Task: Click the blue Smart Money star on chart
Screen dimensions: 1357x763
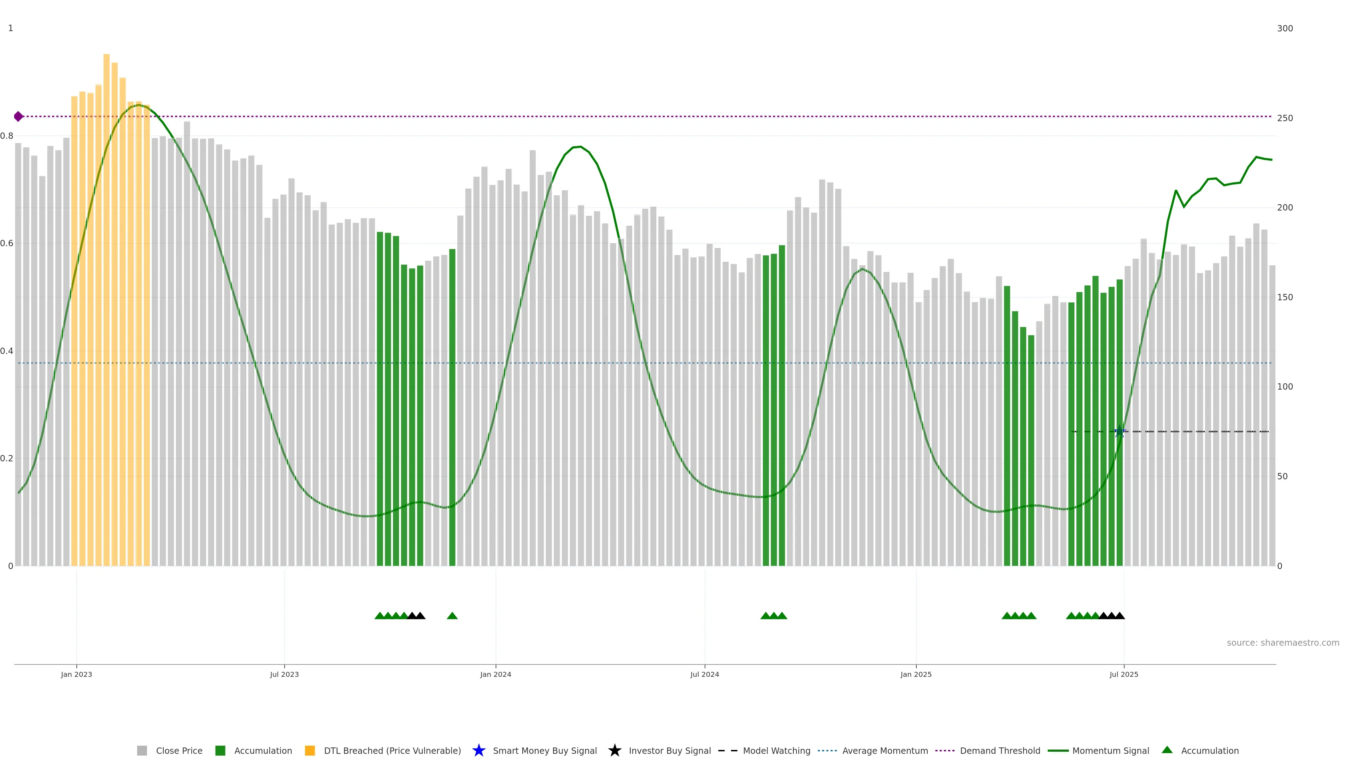Action: (x=1120, y=432)
